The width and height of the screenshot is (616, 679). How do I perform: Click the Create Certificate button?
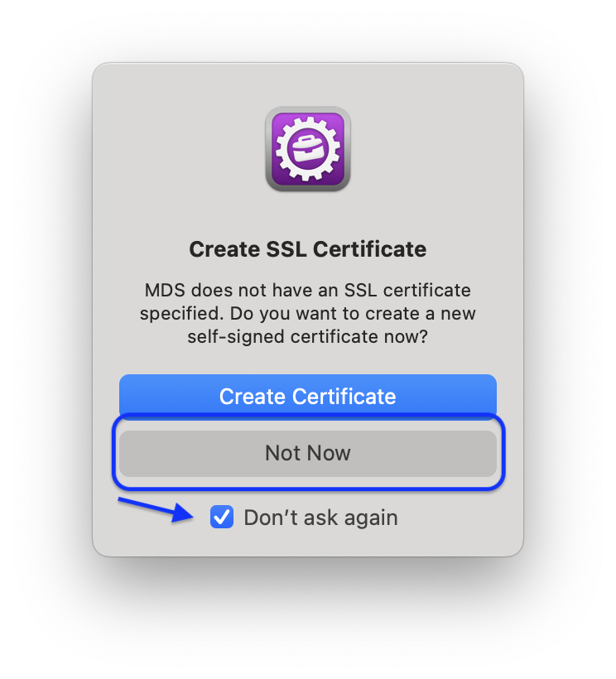coord(308,395)
